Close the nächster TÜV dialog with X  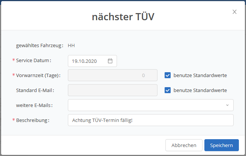(234, 12)
